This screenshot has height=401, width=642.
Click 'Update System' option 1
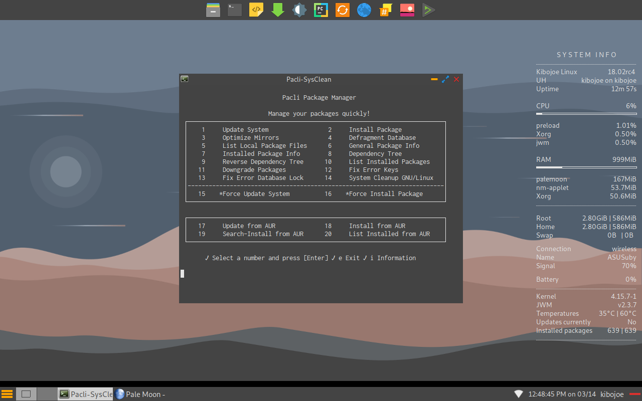(x=245, y=129)
